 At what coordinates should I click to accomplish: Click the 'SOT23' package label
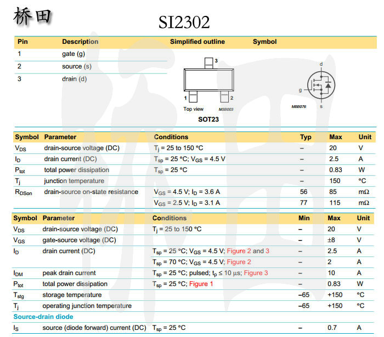[x=208, y=119]
